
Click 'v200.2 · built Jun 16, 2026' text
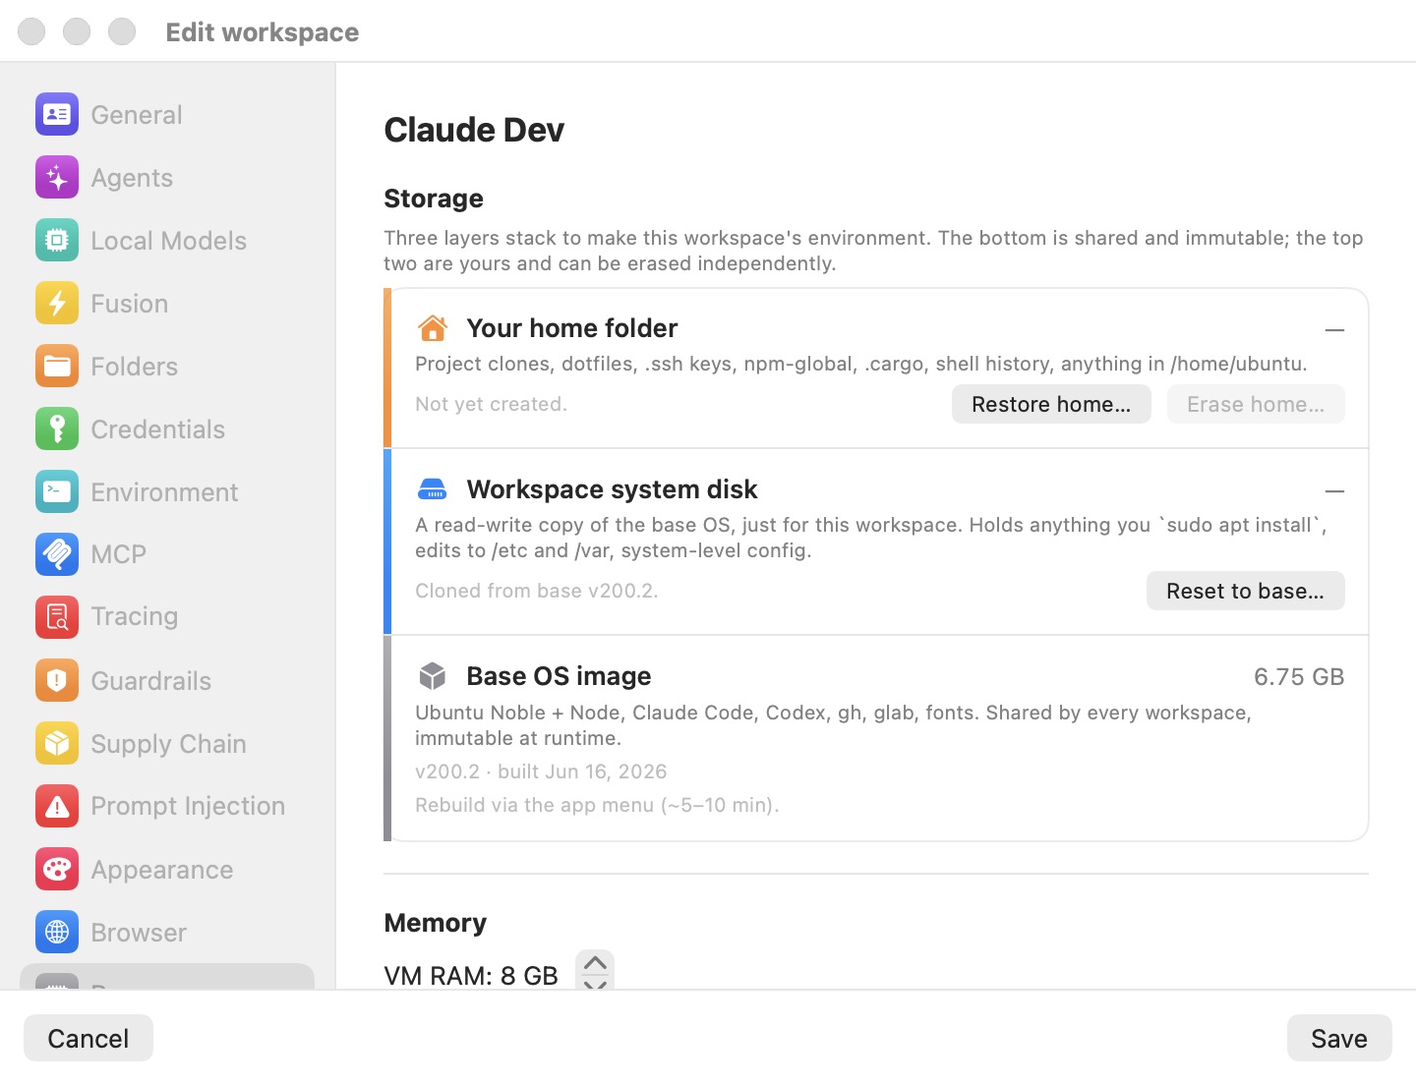tap(541, 771)
